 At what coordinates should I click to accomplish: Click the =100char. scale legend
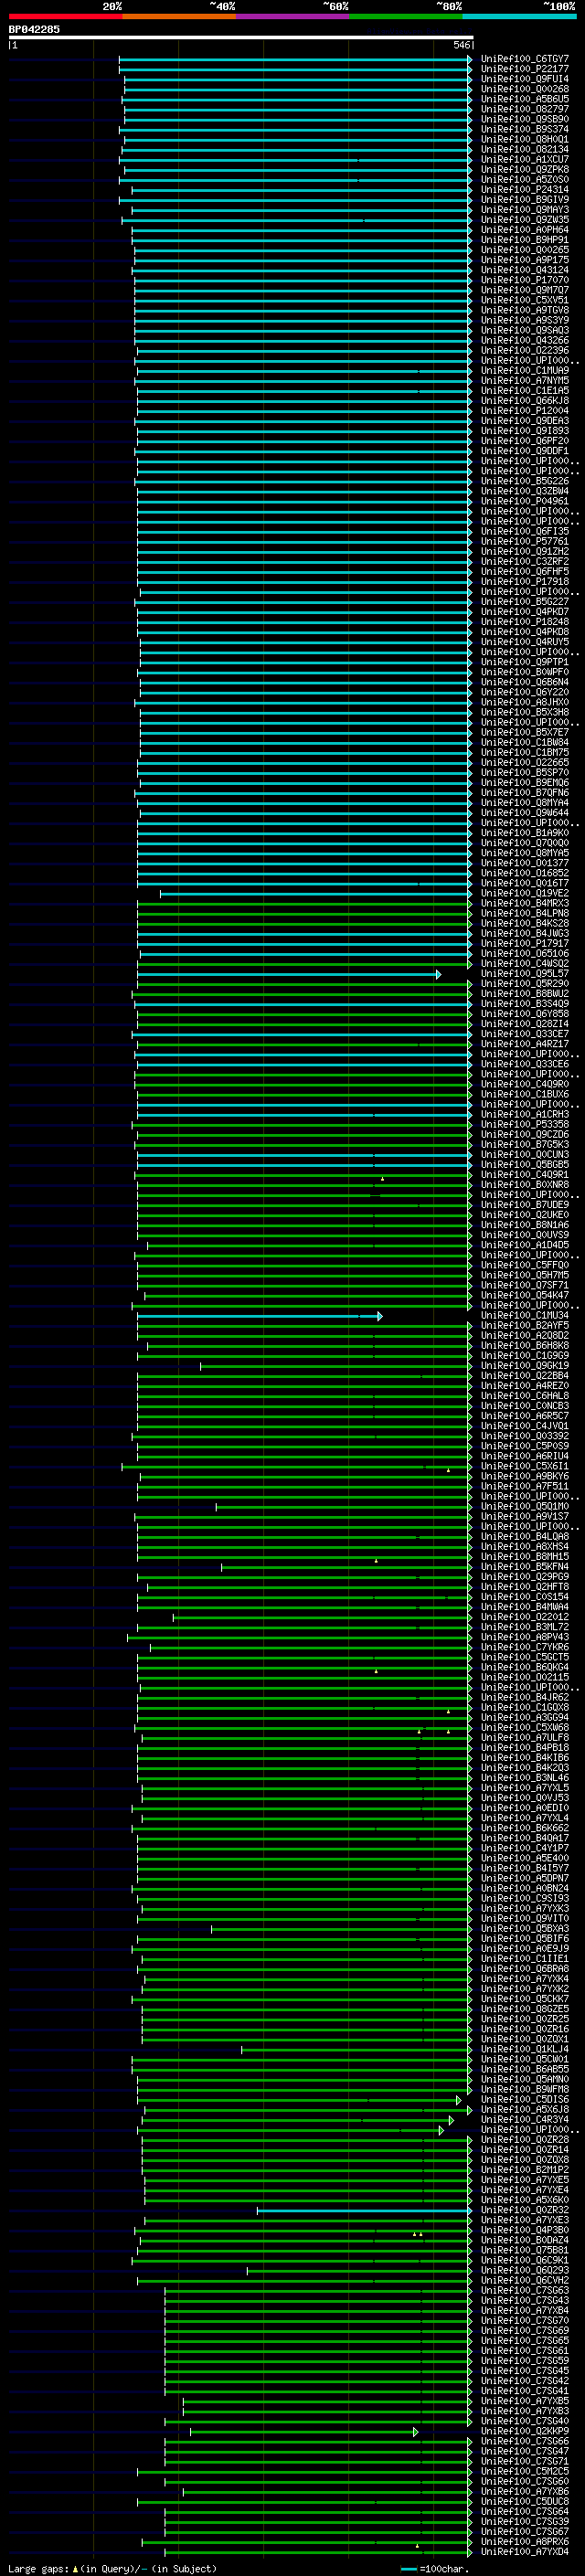pyautogui.click(x=435, y=2568)
